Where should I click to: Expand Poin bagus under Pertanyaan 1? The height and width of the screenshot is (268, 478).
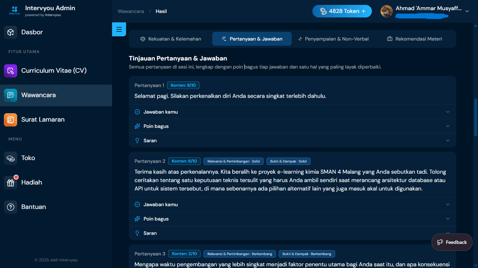click(x=292, y=126)
